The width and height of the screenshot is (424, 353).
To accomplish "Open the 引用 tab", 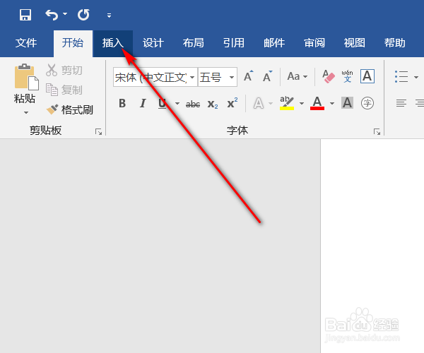I will click(x=234, y=43).
